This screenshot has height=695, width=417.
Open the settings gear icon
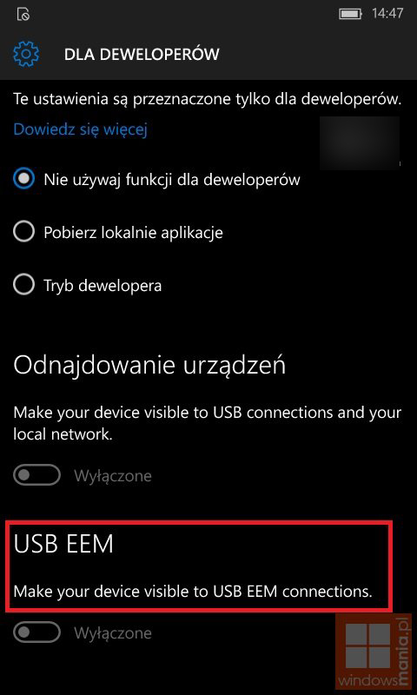point(26,54)
